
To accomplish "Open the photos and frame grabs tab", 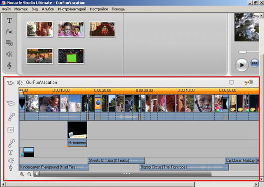I will point(9,32).
